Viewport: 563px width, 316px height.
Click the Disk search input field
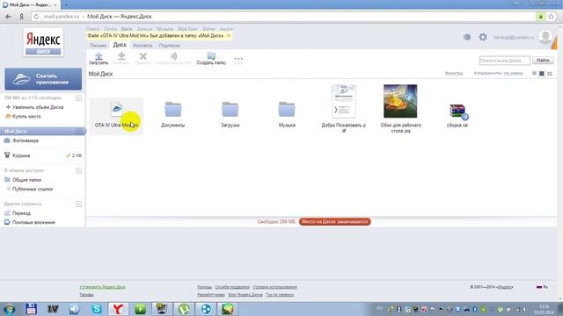[504, 61]
